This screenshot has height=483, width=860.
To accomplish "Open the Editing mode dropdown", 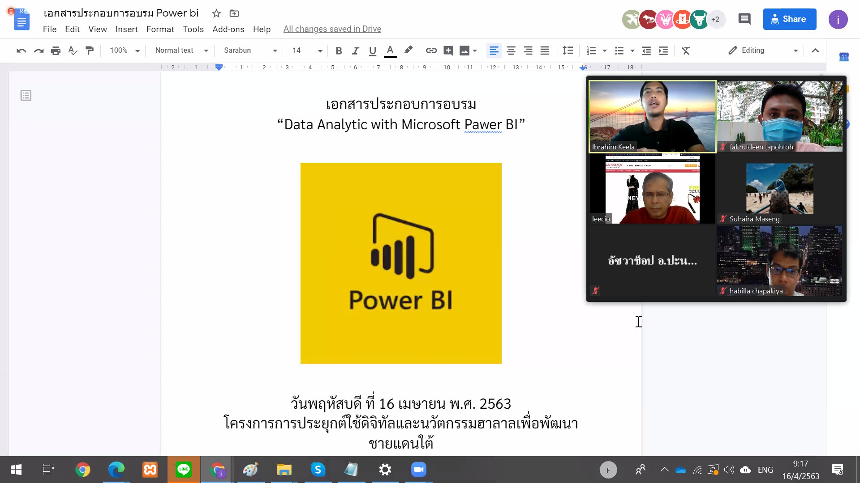I will 763,51.
